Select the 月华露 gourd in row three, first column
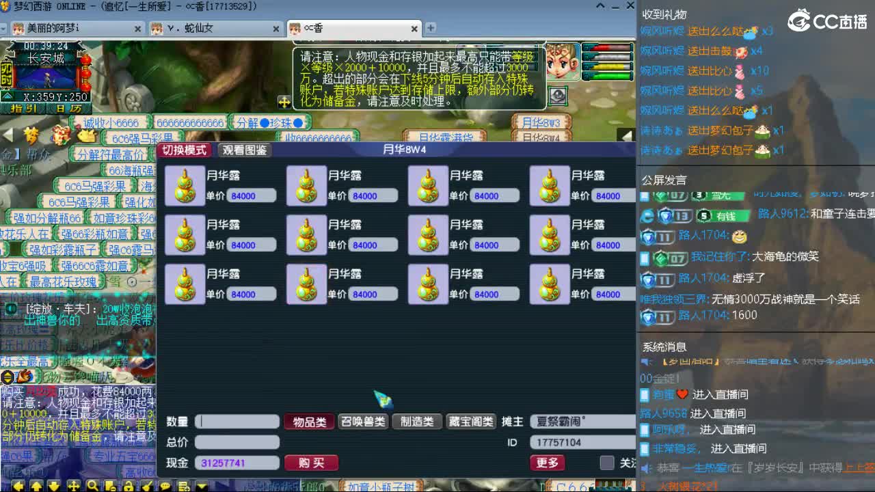 pyautogui.click(x=185, y=284)
